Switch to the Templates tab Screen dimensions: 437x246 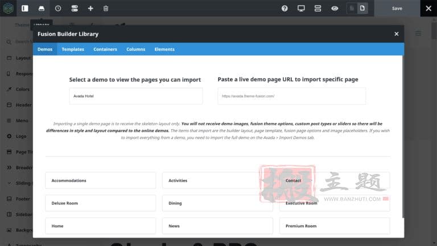(x=73, y=49)
